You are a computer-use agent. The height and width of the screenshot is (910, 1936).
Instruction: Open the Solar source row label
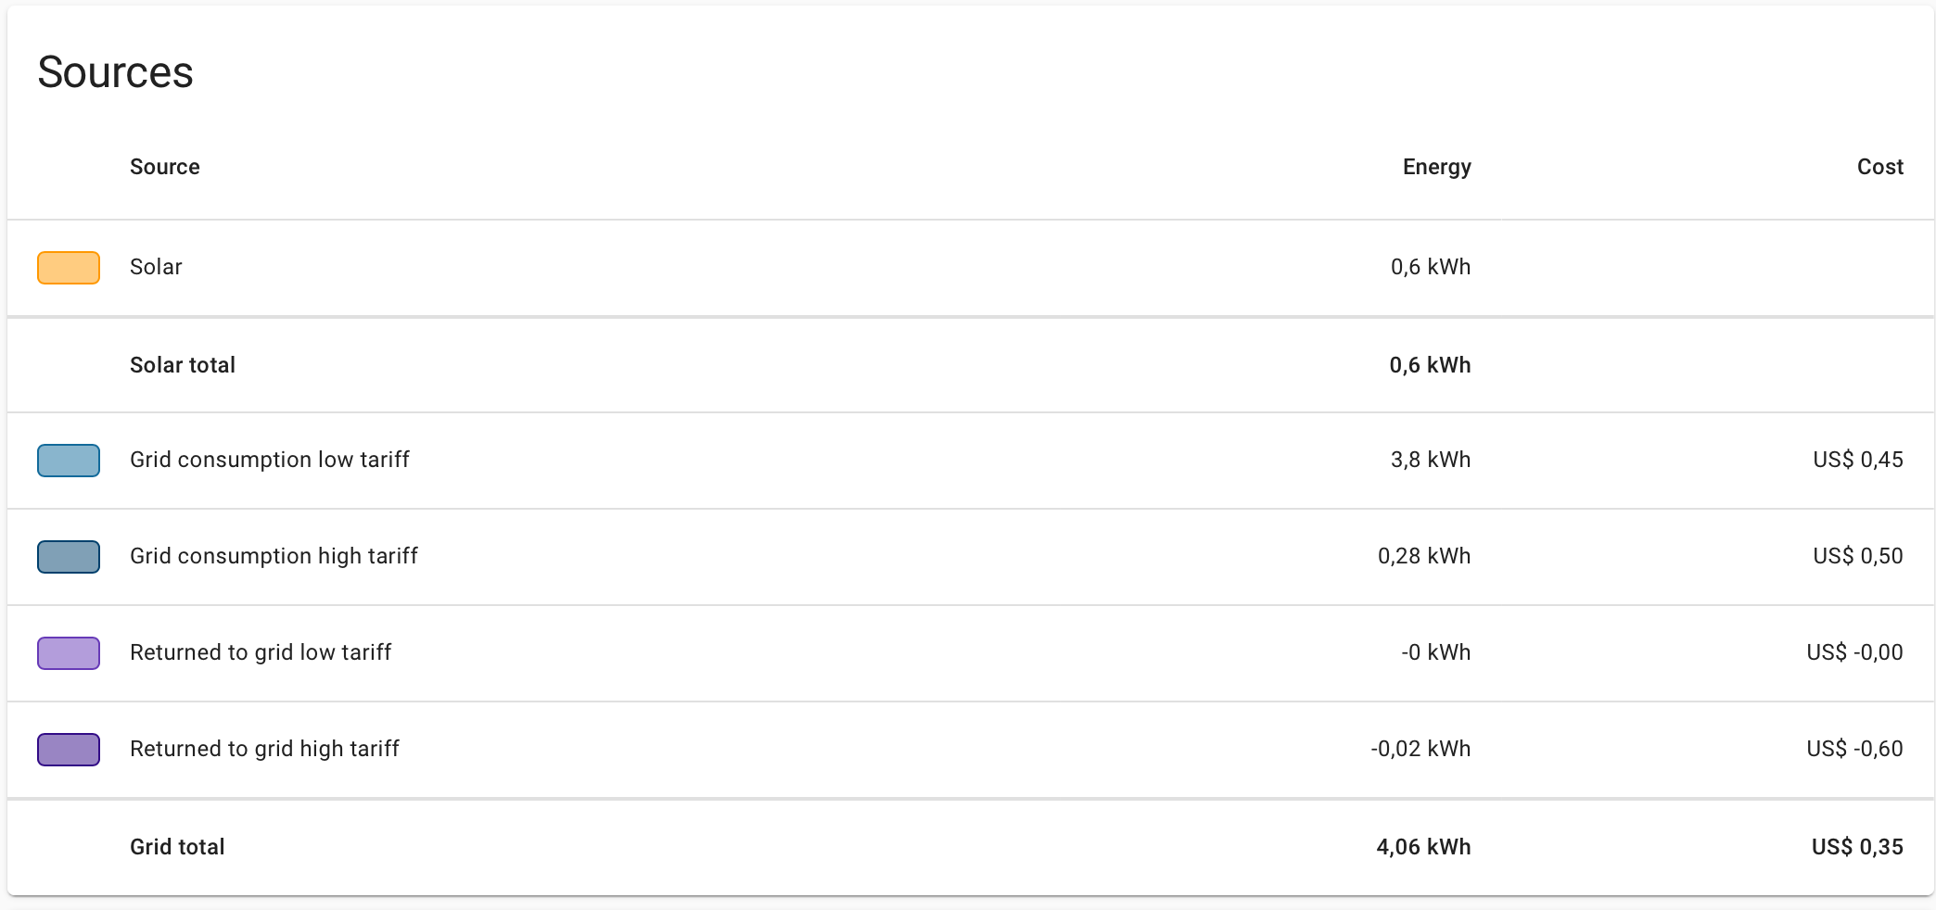(156, 267)
